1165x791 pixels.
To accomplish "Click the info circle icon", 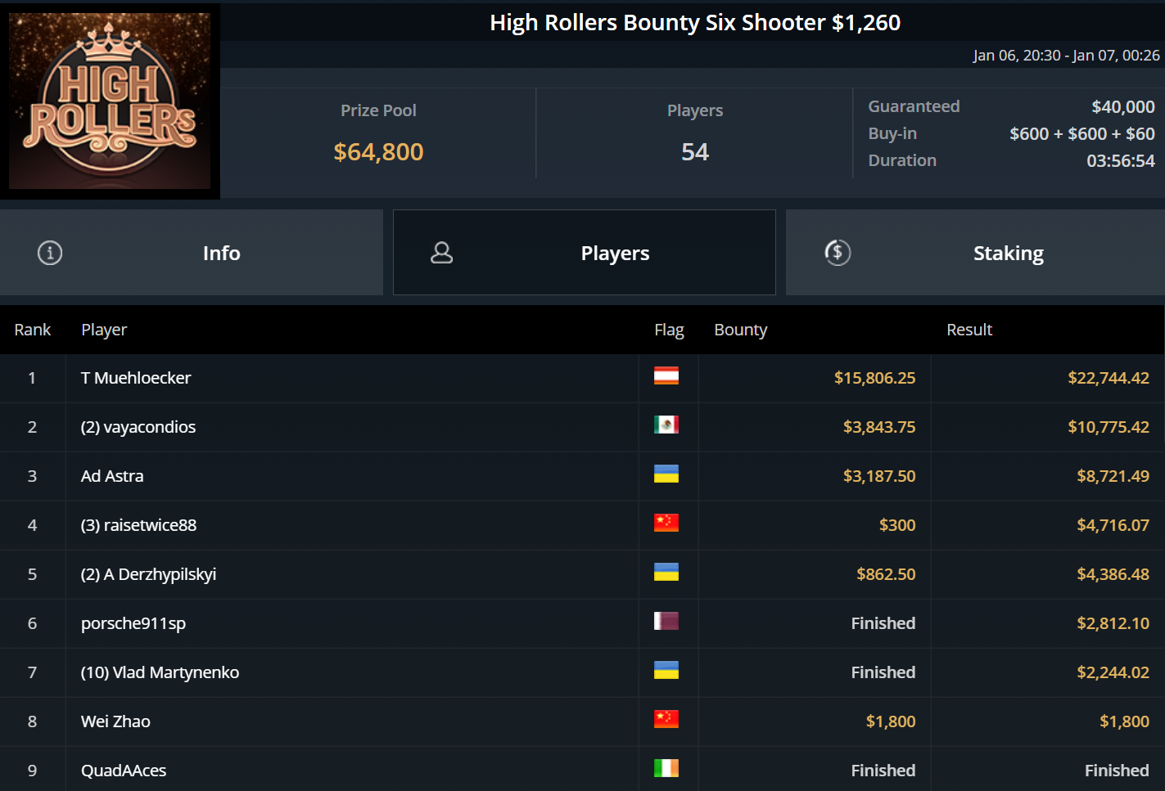I will pyautogui.click(x=50, y=253).
